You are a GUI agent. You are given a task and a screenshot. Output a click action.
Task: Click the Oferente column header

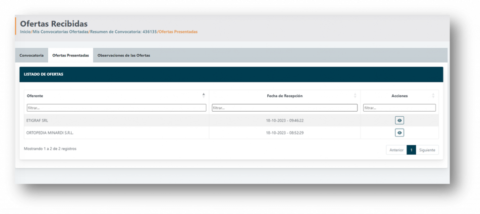click(116, 96)
